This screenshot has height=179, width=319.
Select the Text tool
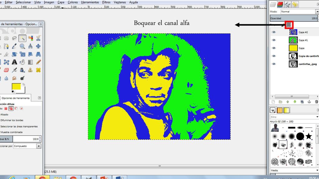point(14,62)
